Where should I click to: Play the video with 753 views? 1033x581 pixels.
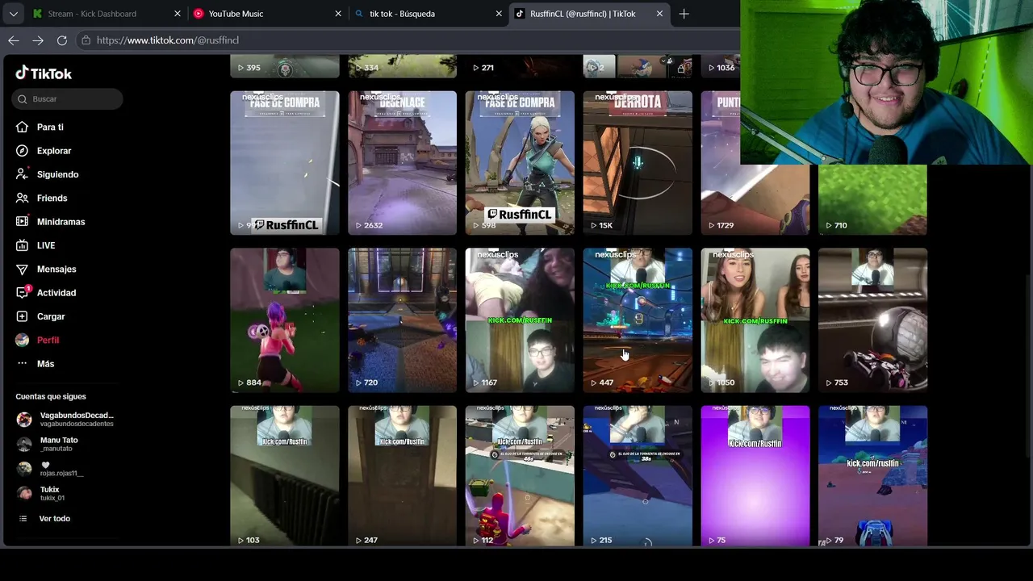tap(873, 320)
